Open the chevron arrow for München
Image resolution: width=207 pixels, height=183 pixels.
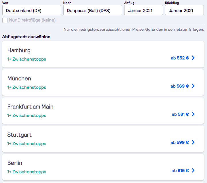tap(193, 86)
